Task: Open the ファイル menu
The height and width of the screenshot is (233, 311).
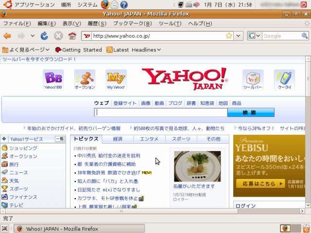Action: pos(17,24)
